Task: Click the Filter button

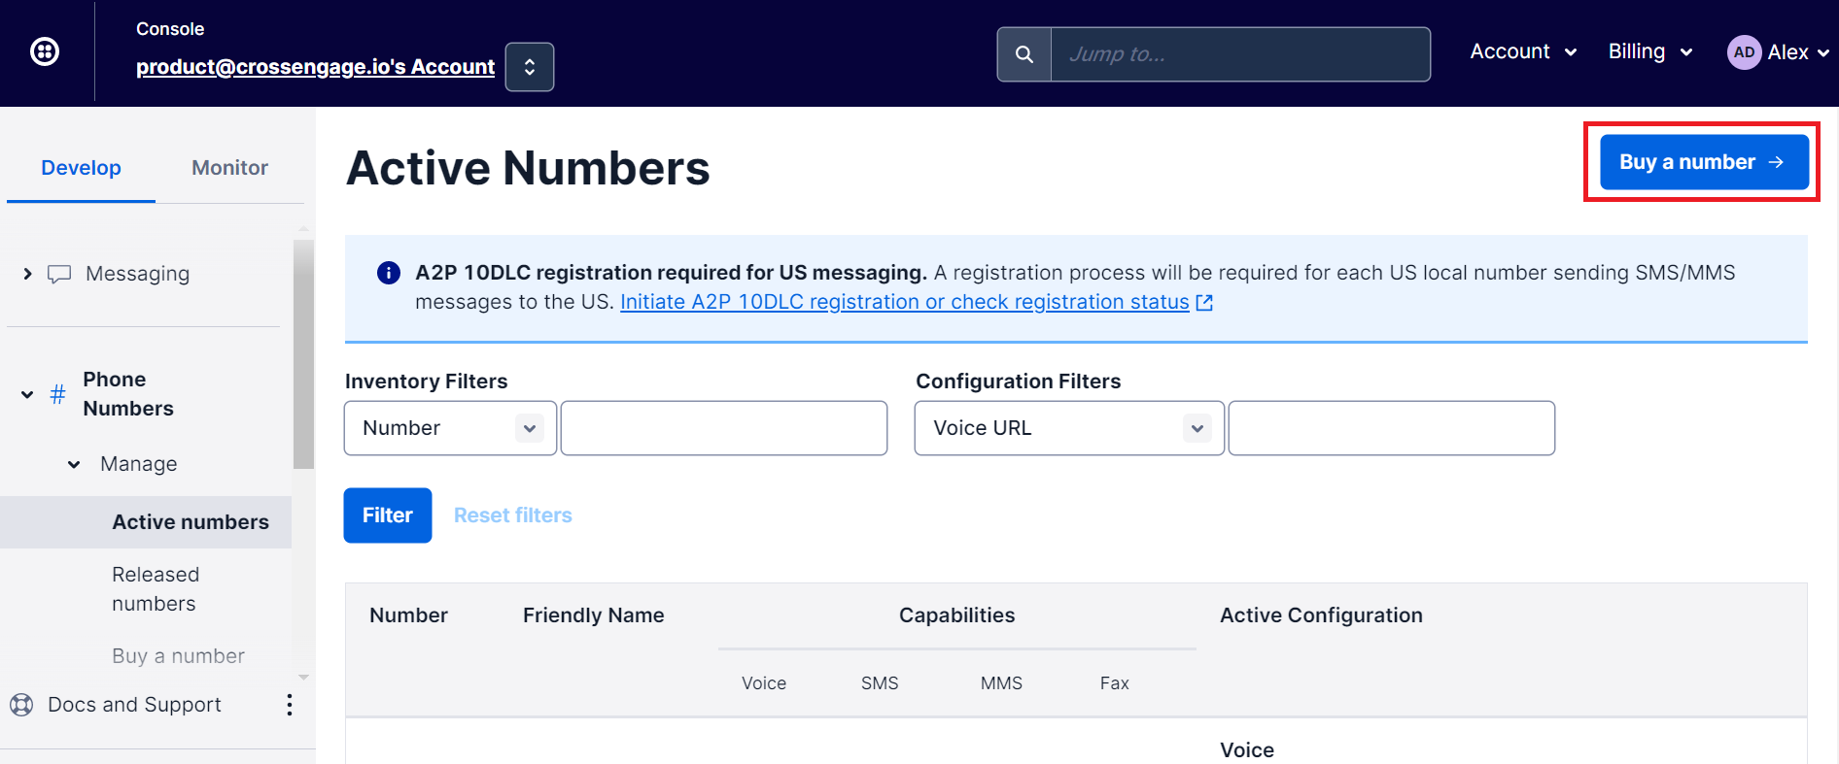Action: pos(388,515)
